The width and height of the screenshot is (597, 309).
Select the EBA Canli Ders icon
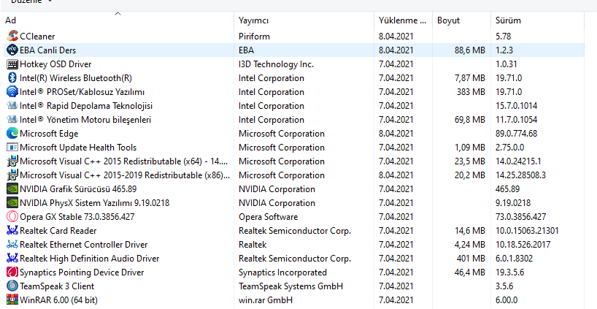click(x=12, y=50)
